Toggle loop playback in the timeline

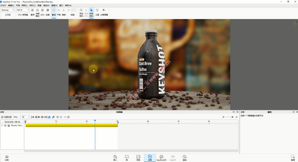(49, 117)
